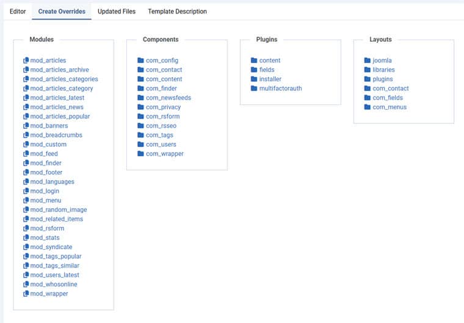Switch to the Editor tab
Image resolution: width=464 pixels, height=323 pixels.
pos(18,11)
